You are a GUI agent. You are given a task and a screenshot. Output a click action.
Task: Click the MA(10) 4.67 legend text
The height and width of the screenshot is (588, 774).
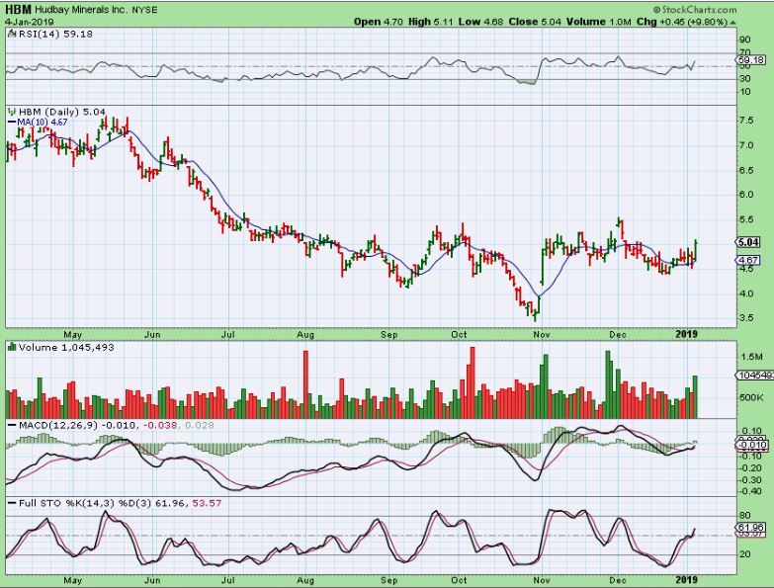tap(43, 122)
